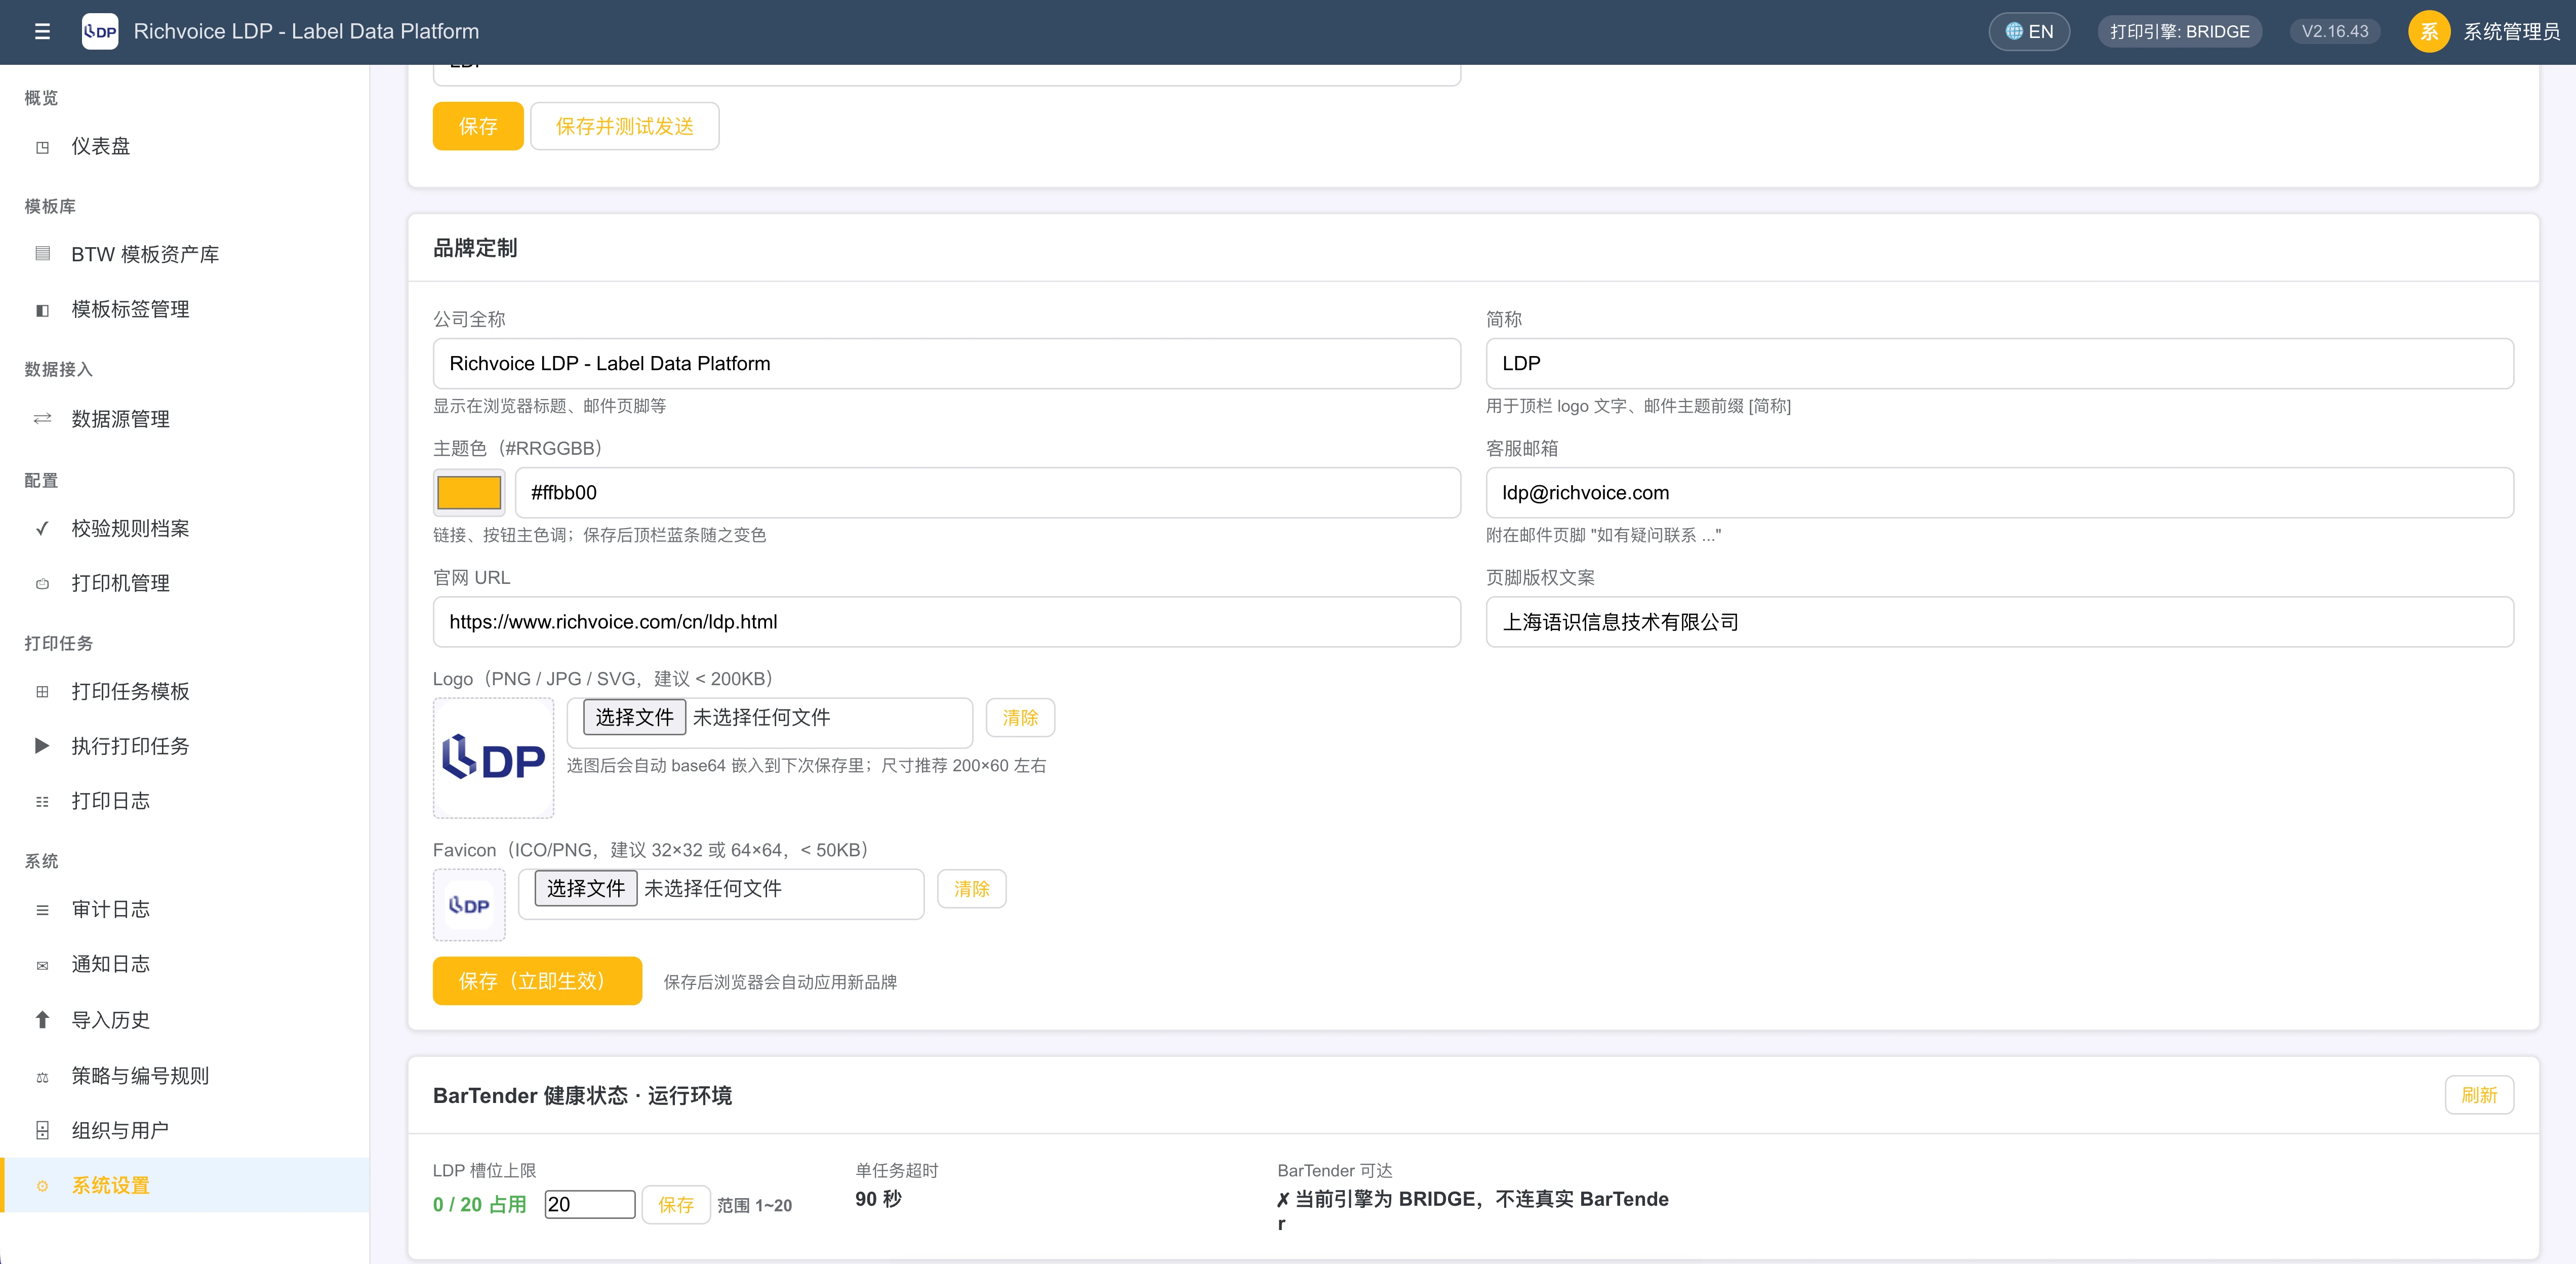The image size is (2576, 1264).
Task: Click 保存并测试发送 button
Action: pos(625,126)
